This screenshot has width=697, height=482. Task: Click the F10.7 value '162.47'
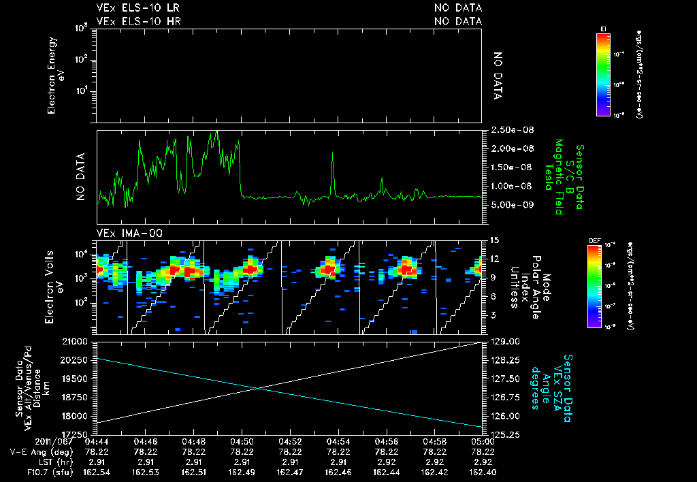pos(290,472)
